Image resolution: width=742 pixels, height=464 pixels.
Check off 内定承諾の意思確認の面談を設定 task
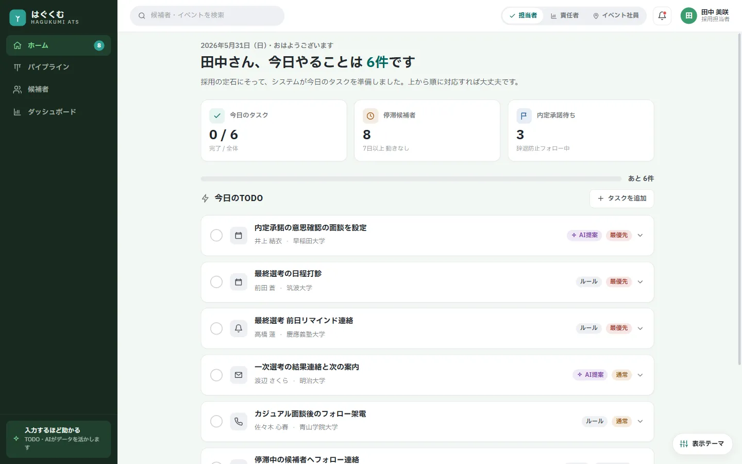click(216, 236)
